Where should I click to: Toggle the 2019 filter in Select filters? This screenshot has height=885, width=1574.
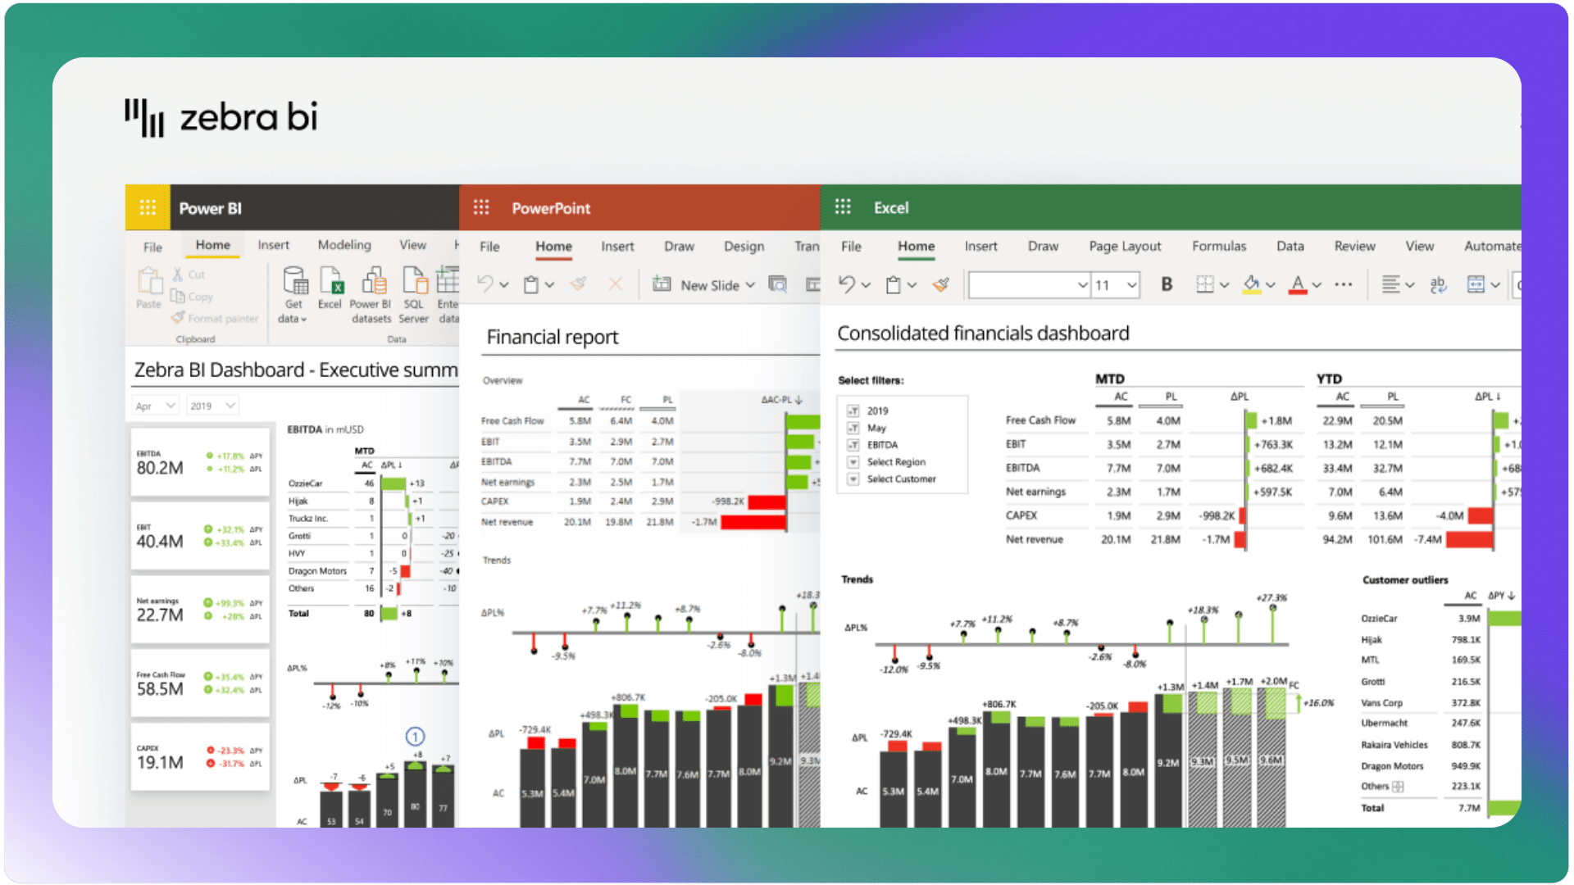pyautogui.click(x=852, y=411)
